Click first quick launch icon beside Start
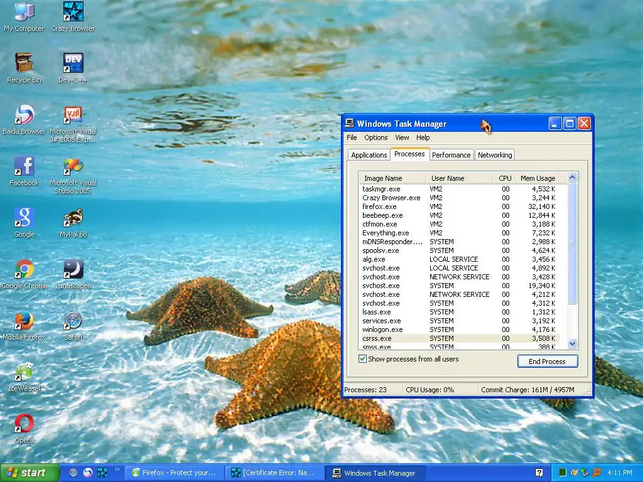This screenshot has height=482, width=643. point(73,473)
